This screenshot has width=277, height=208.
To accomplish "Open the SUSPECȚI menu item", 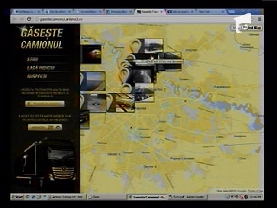I will click(x=37, y=76).
